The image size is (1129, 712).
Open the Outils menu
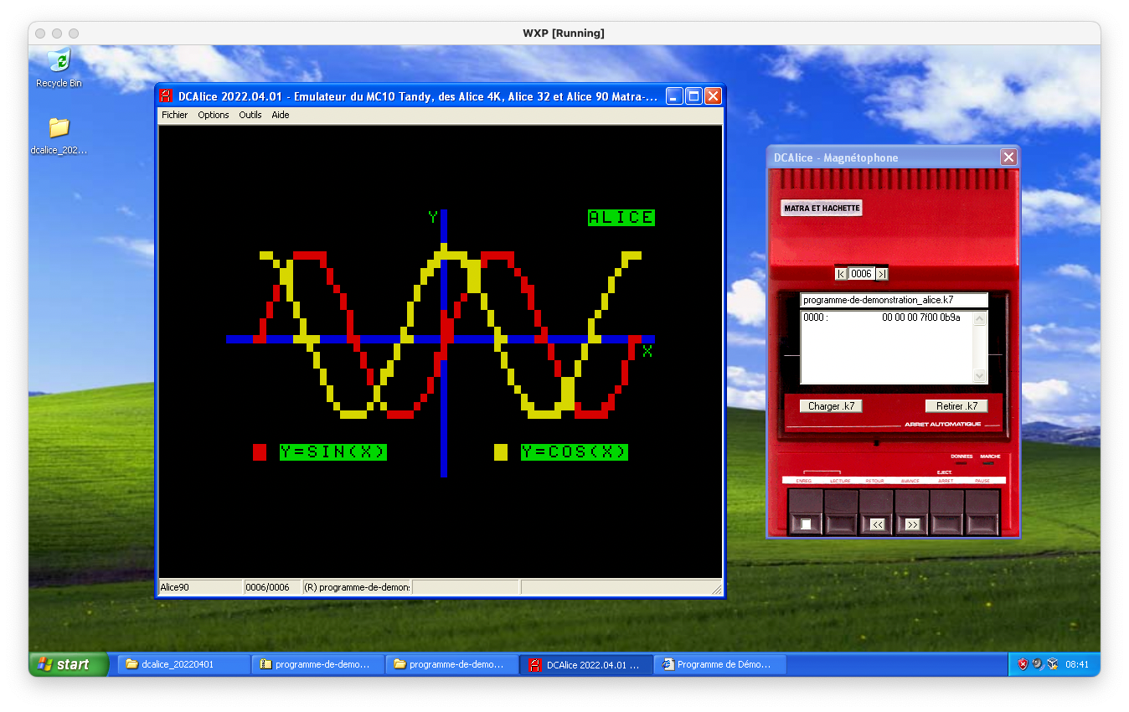250,115
